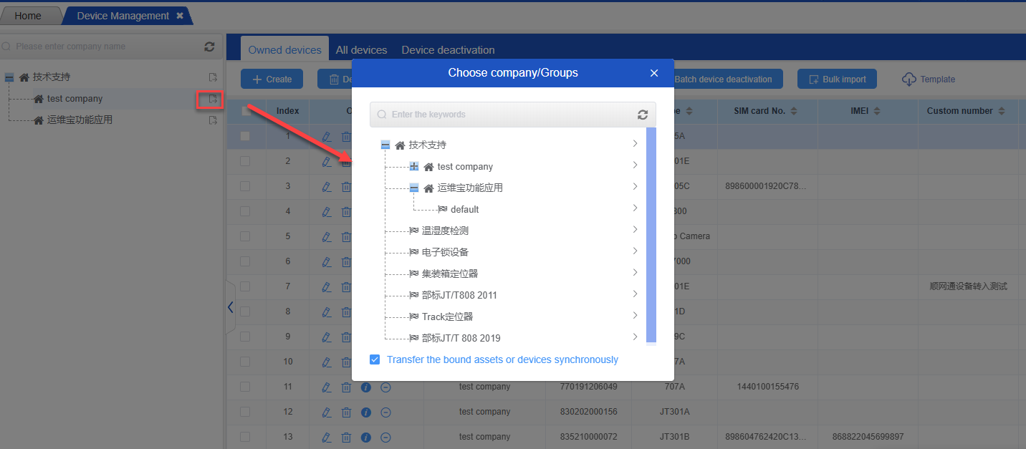
Task: Click refresh icon beside company name search
Action: coord(209,47)
